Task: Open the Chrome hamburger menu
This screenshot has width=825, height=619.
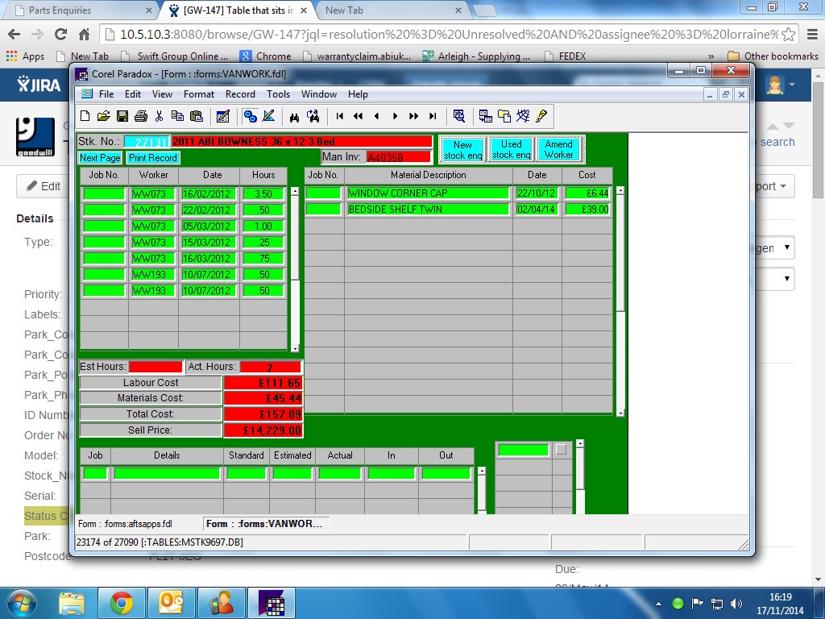Action: point(812,35)
